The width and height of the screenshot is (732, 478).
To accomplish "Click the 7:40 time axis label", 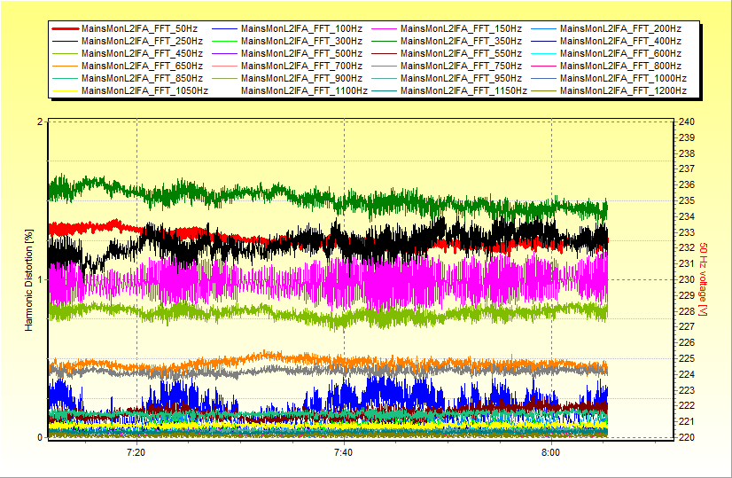I will coord(344,452).
